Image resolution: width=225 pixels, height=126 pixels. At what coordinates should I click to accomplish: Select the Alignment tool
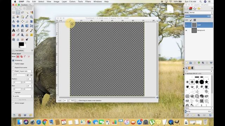[x=22, y=21]
